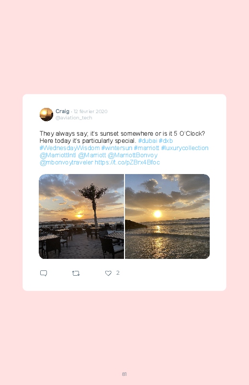Open the #WednesdayWisdom hashtag

click(69, 148)
